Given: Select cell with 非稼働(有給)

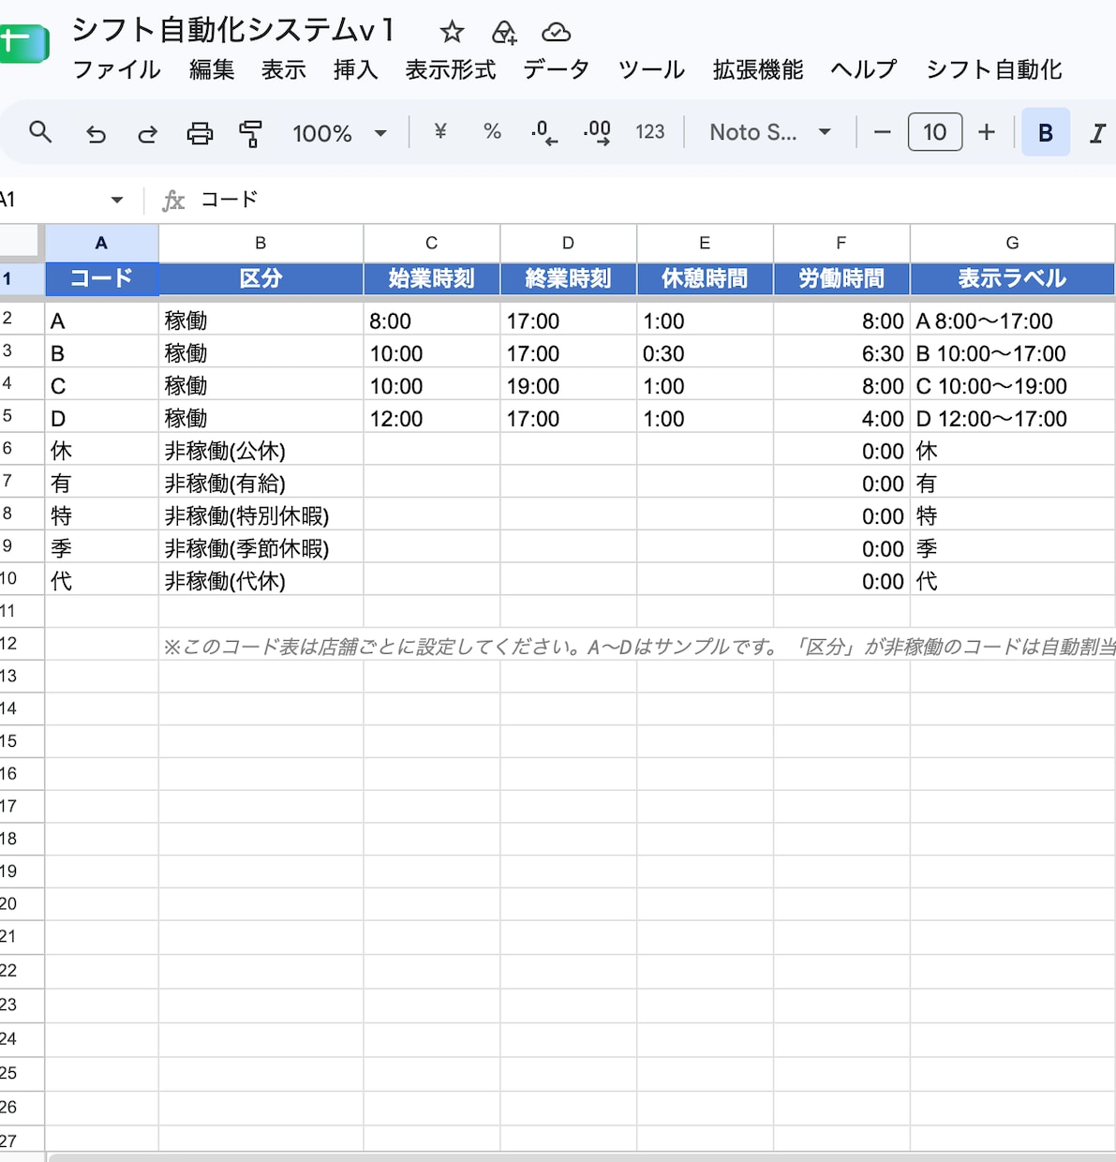Looking at the screenshot, I should [x=260, y=484].
